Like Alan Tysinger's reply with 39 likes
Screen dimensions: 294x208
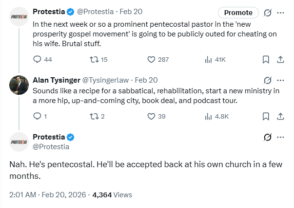click(x=151, y=116)
